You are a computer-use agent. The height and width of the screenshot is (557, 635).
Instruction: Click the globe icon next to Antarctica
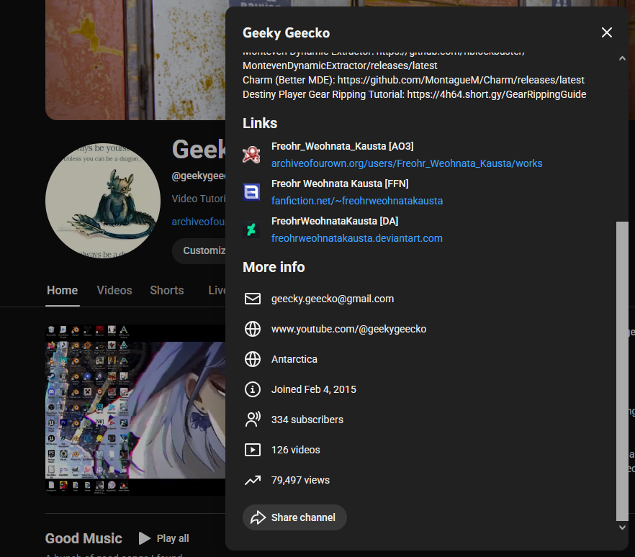pos(253,359)
